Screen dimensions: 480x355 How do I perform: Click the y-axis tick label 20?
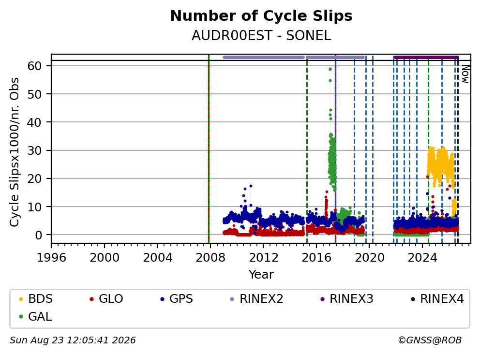point(34,179)
